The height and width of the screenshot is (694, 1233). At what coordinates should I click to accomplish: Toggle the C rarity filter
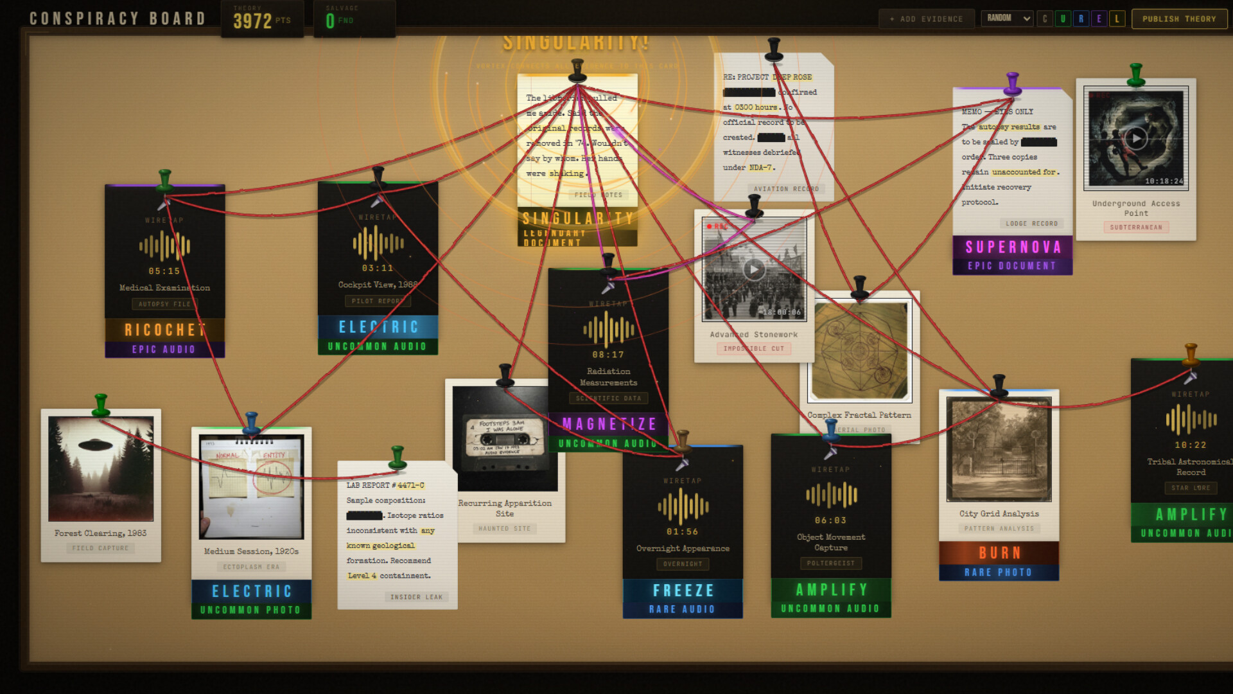[x=1045, y=19]
